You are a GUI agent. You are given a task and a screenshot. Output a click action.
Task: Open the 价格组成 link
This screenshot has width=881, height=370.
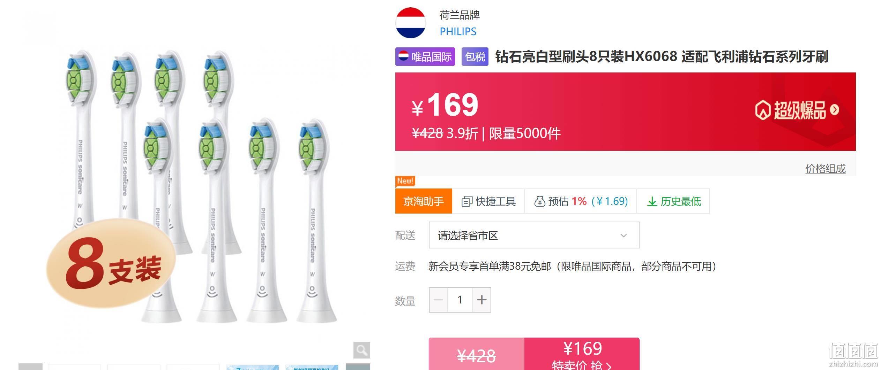(825, 169)
